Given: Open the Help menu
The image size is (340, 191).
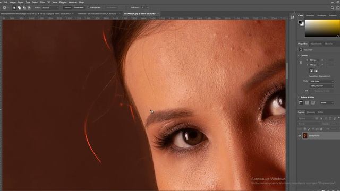Looking at the screenshot, I should tap(81, 2).
